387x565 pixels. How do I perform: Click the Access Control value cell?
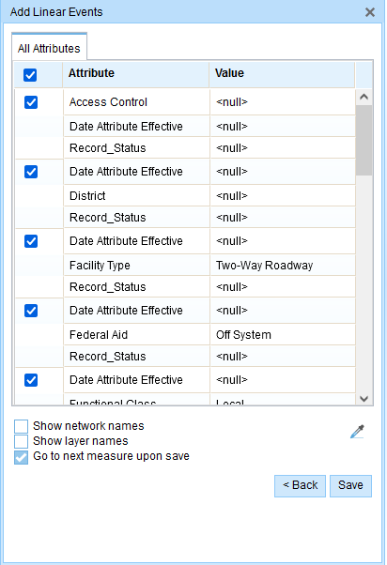pyautogui.click(x=283, y=102)
